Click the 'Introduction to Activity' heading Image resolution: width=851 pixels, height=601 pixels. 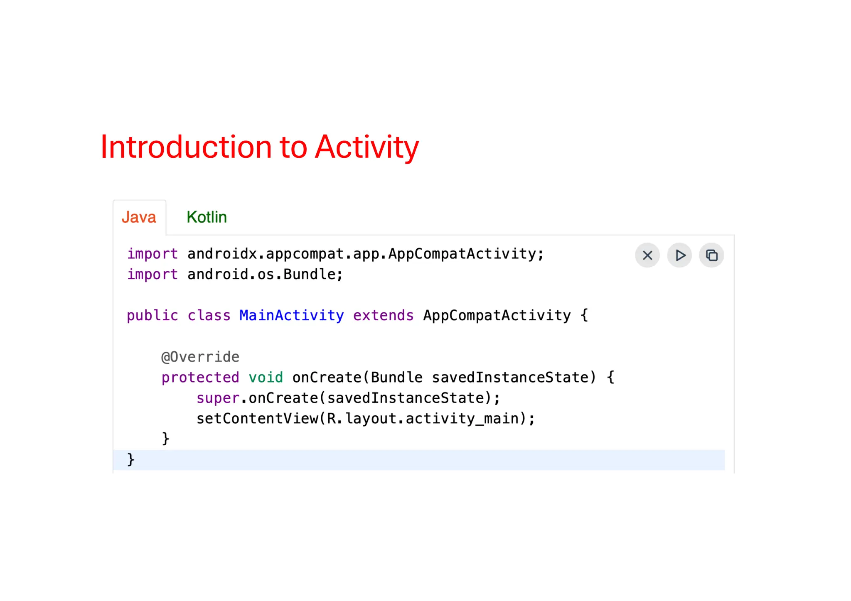coord(260,147)
